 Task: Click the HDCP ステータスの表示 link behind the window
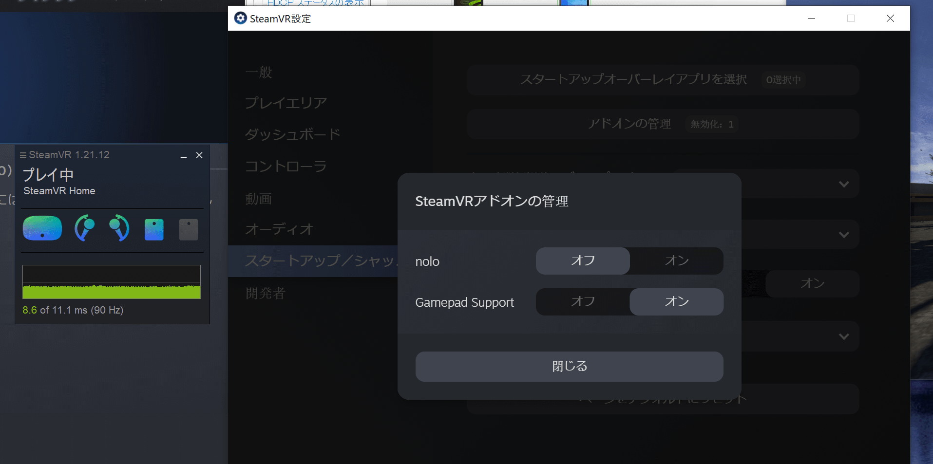click(x=316, y=2)
